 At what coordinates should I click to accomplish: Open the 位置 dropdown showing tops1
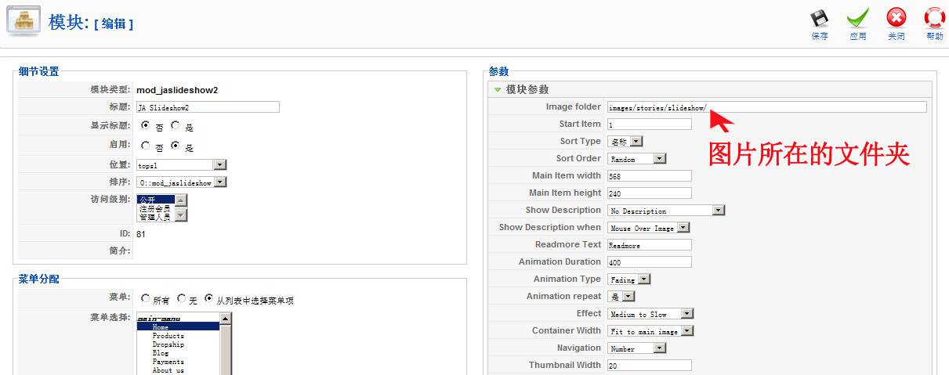coord(219,165)
